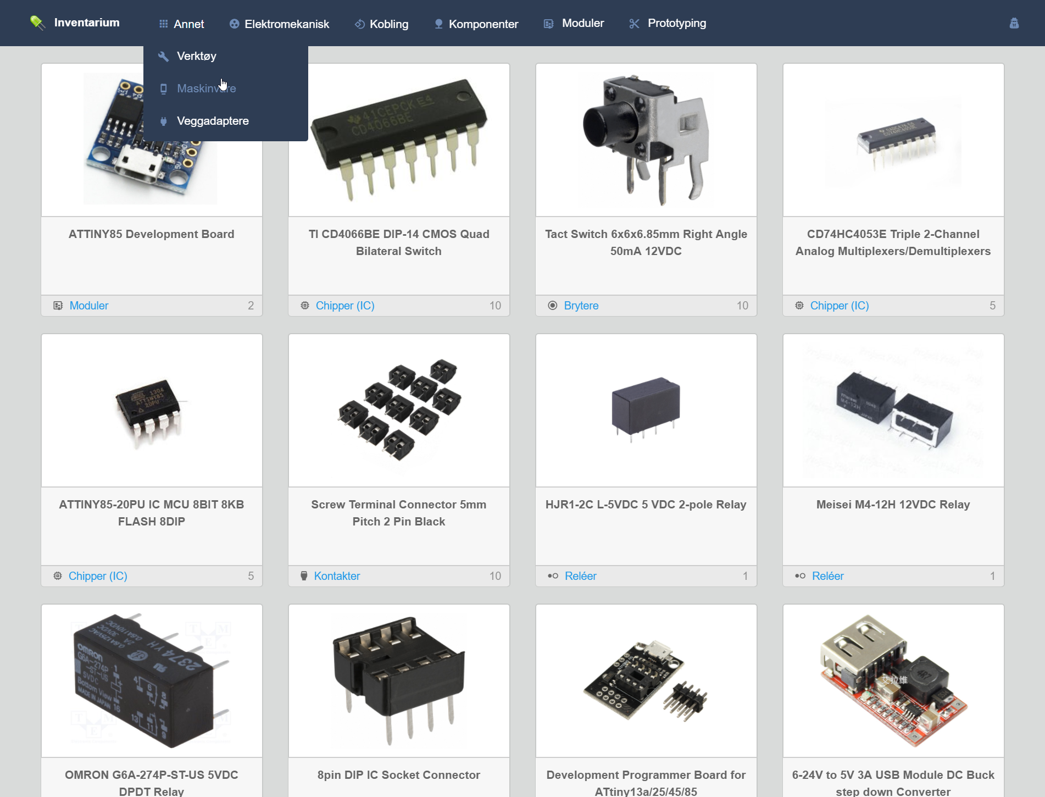Follow Chipper (IC) link under CD74HC4053E

(x=840, y=306)
